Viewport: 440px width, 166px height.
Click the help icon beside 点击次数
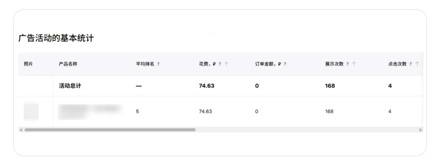tap(411, 64)
